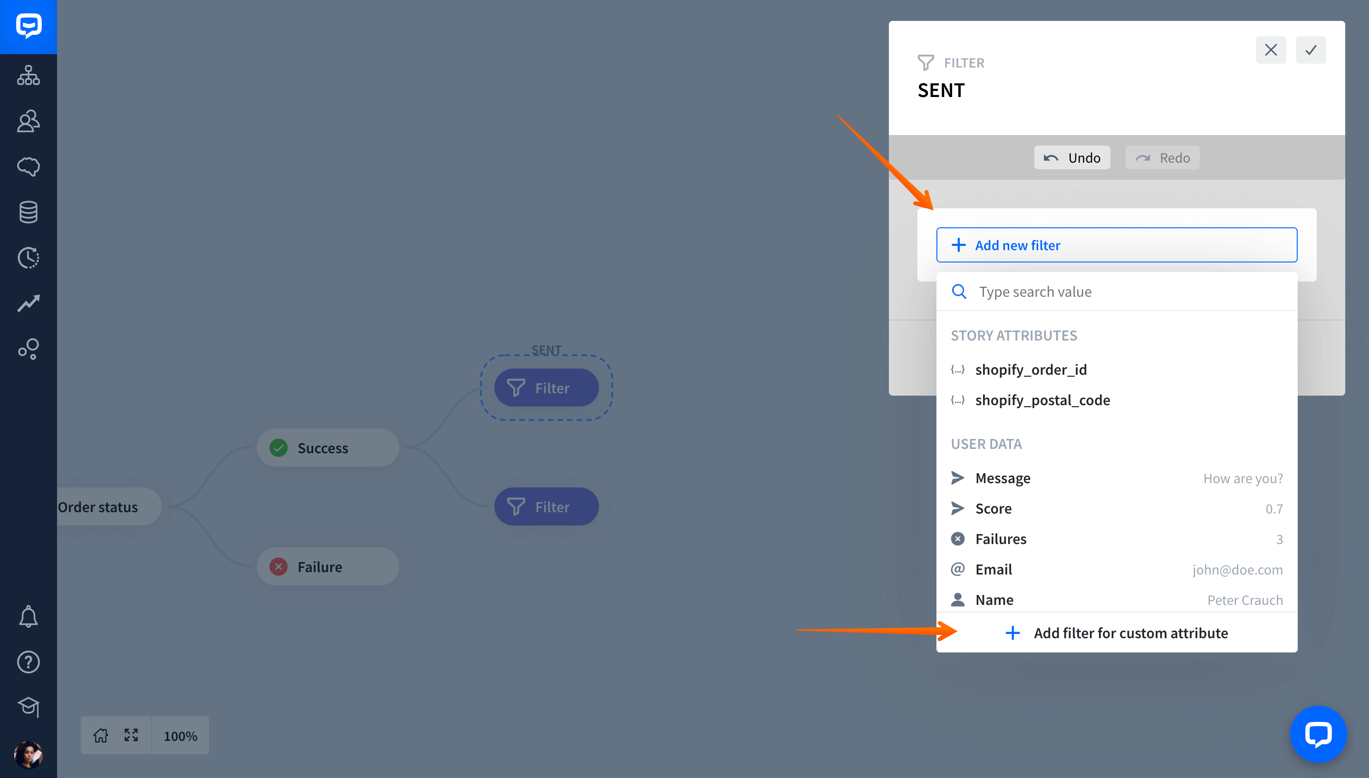Viewport: 1369px width, 778px height.
Task: Click the SENT filter title text
Action: tap(941, 90)
